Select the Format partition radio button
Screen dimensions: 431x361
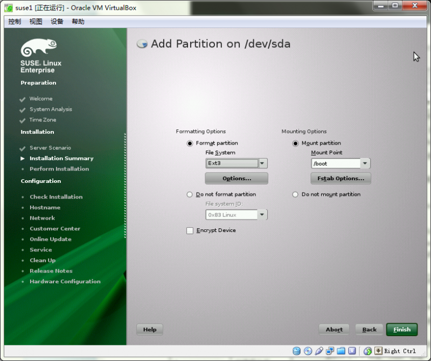(x=190, y=143)
